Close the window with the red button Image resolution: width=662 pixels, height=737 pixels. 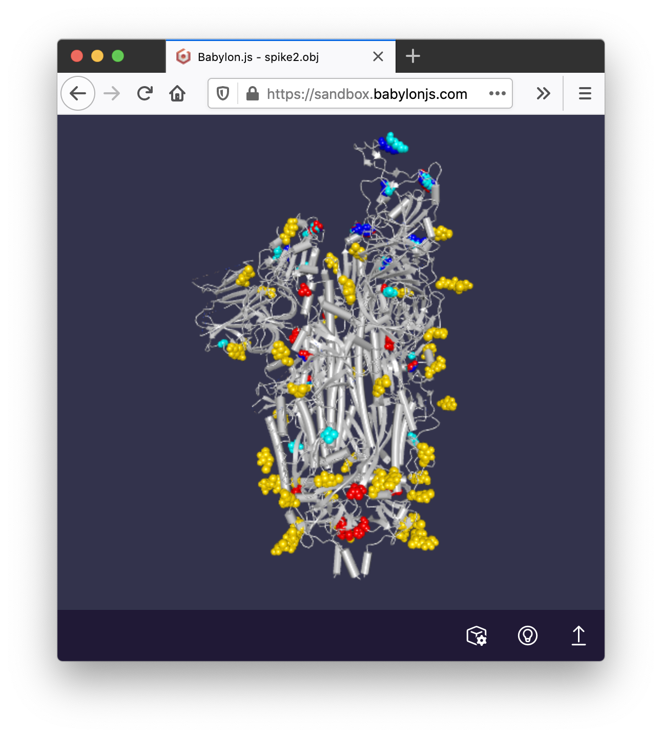click(77, 56)
